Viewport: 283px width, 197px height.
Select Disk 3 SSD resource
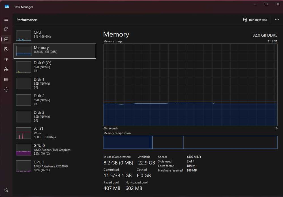pyautogui.click(x=55, y=117)
